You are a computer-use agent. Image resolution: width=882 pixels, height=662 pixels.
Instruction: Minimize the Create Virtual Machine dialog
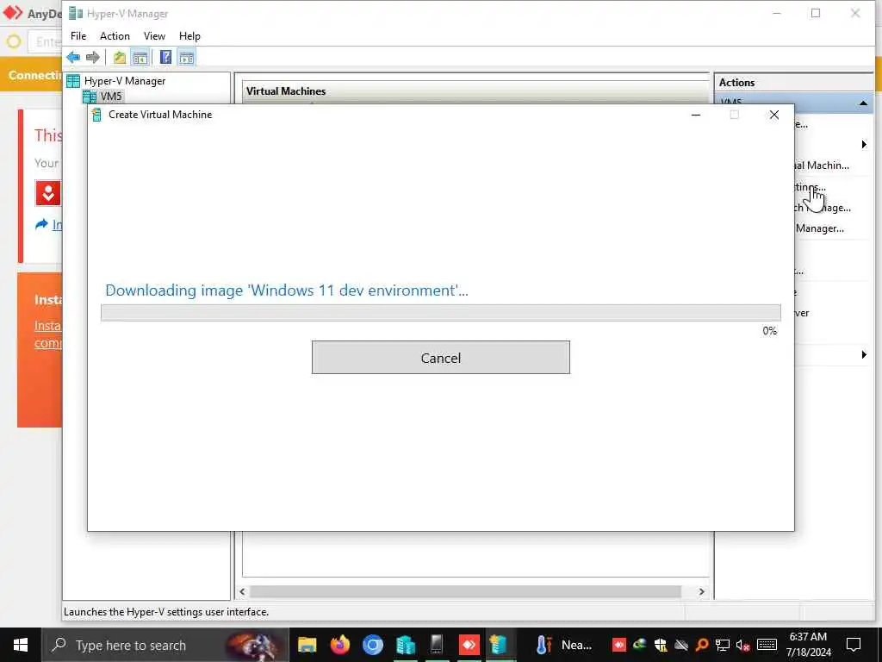point(696,115)
